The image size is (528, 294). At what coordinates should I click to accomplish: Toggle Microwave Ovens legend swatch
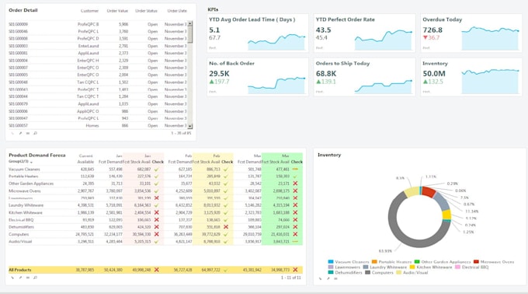pos(476,261)
